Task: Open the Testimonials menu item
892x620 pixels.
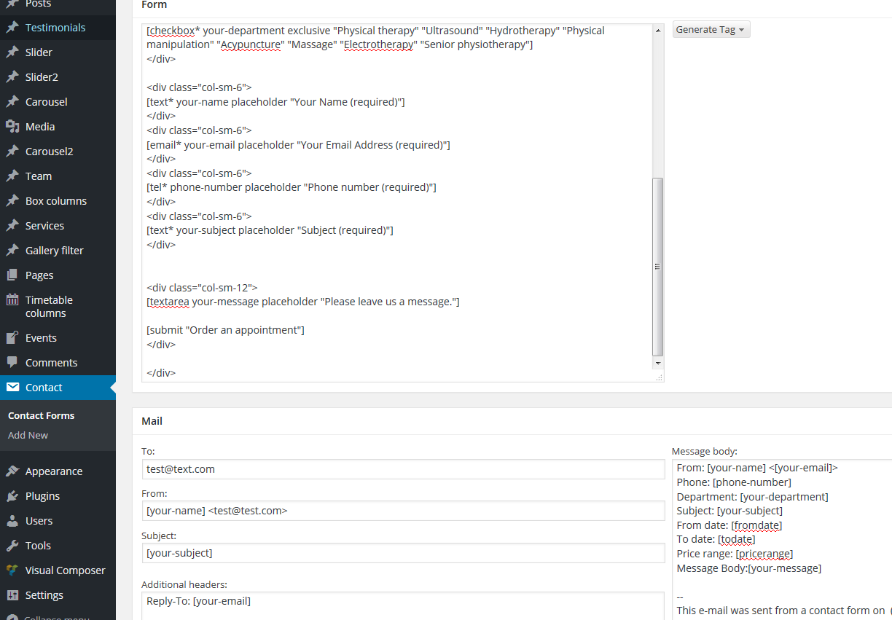Action: tap(55, 28)
